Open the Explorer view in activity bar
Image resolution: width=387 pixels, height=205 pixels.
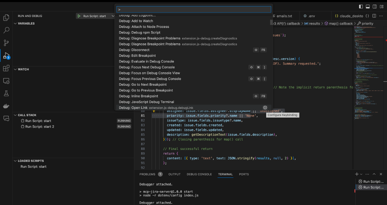coord(6,18)
